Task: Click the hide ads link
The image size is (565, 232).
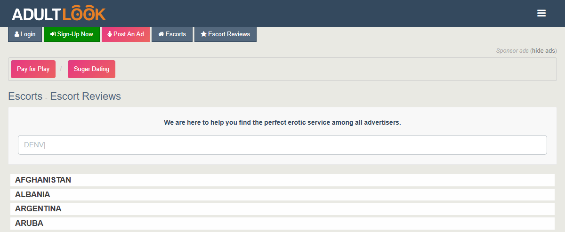Action: (x=544, y=51)
